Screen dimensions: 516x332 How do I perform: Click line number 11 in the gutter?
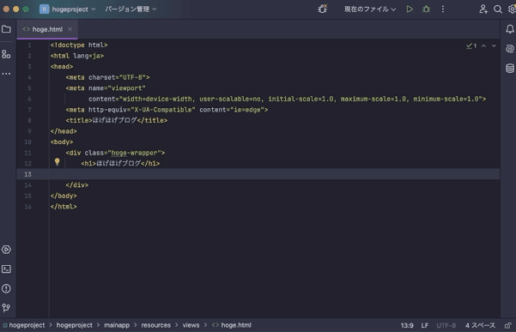pos(27,153)
